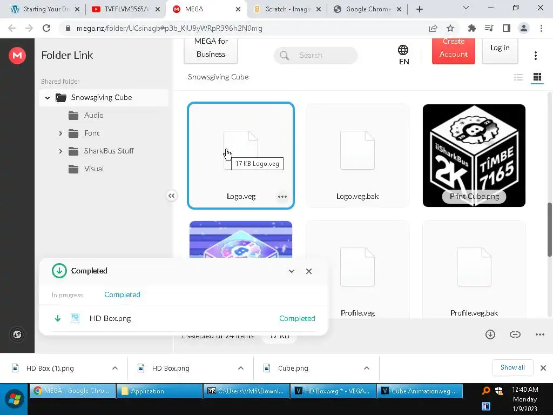Open the Chrome profile avatar icon
Viewport: 553px width, 415px height.
tap(524, 28)
